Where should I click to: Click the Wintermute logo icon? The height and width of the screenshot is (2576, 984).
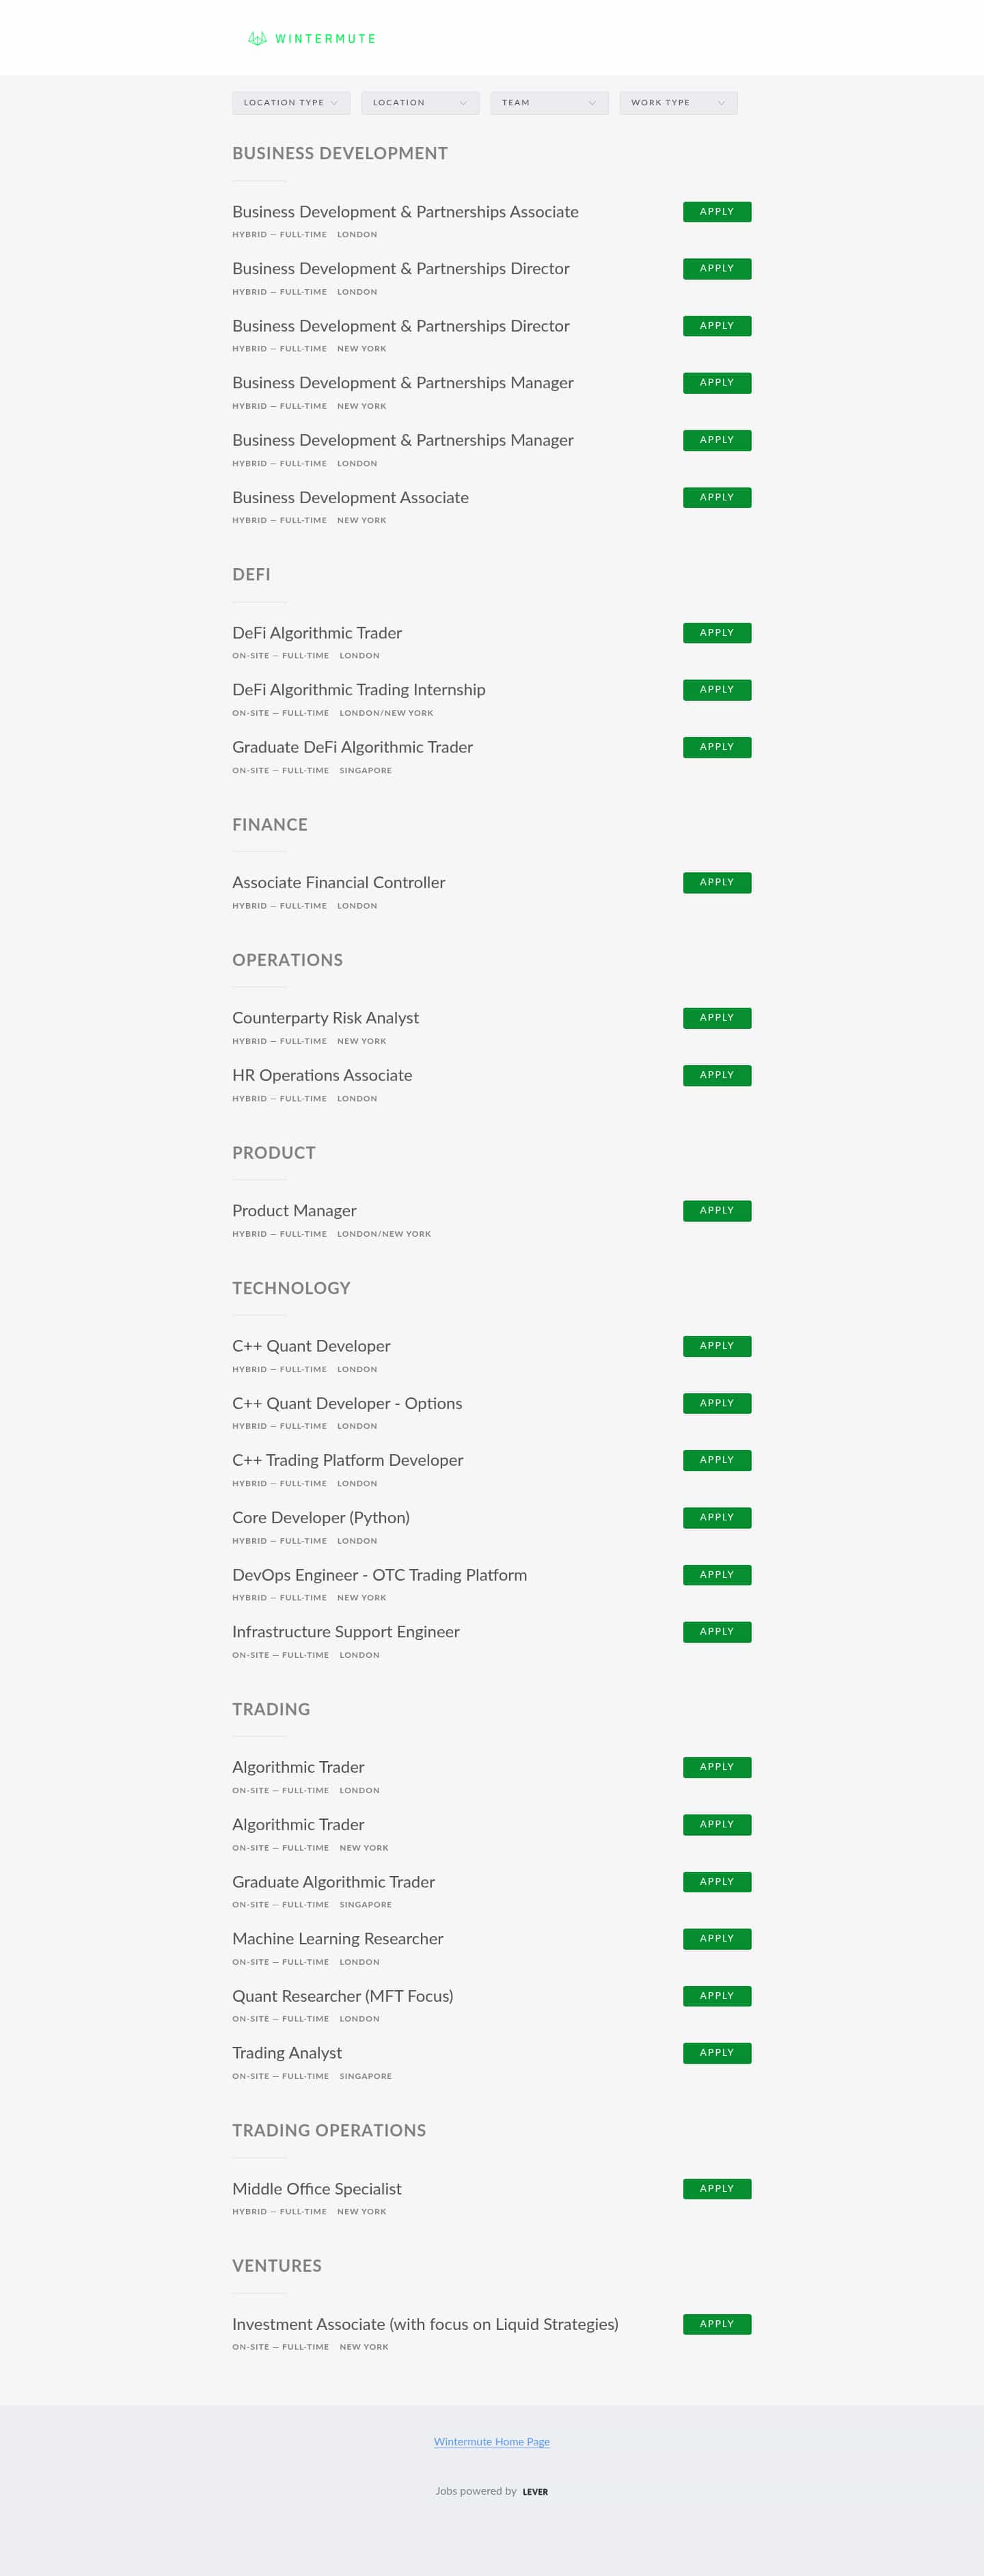[257, 39]
